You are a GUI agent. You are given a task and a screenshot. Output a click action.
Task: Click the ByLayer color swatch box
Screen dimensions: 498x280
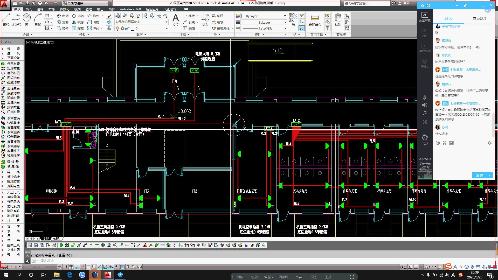coord(243,16)
